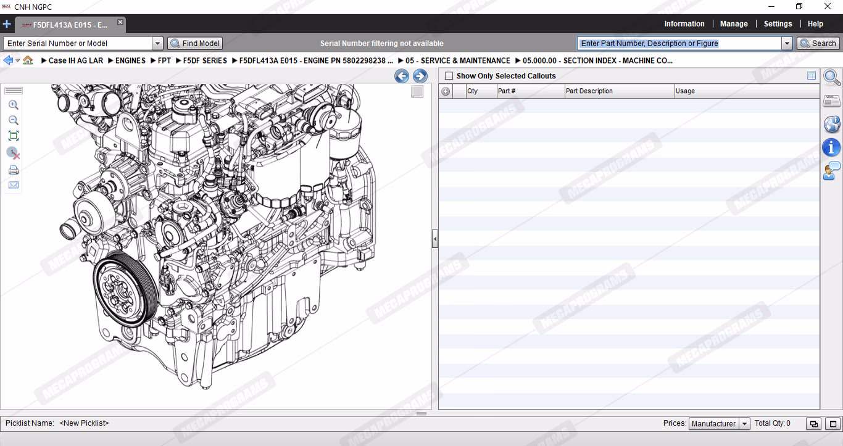
Task: Open the blue information sidebar icon
Action: [831, 147]
